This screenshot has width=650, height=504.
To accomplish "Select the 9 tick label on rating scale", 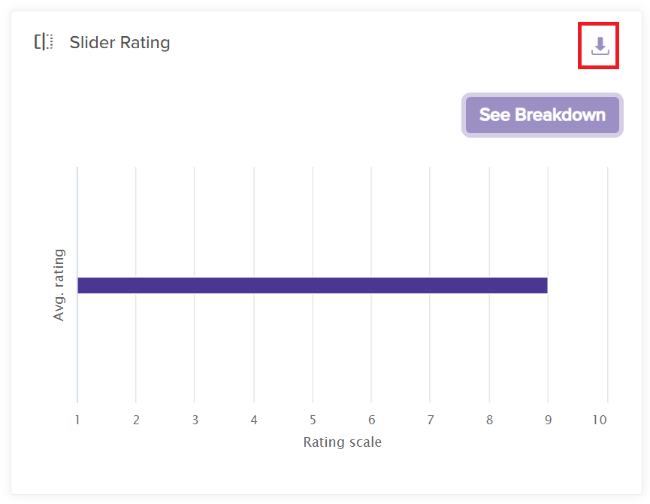I will click(548, 420).
